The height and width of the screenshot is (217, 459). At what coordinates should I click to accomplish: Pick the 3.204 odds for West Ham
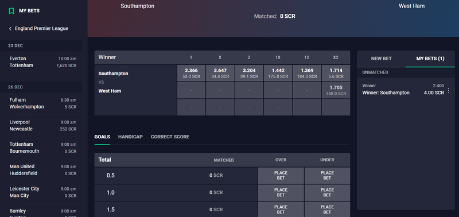point(249,73)
